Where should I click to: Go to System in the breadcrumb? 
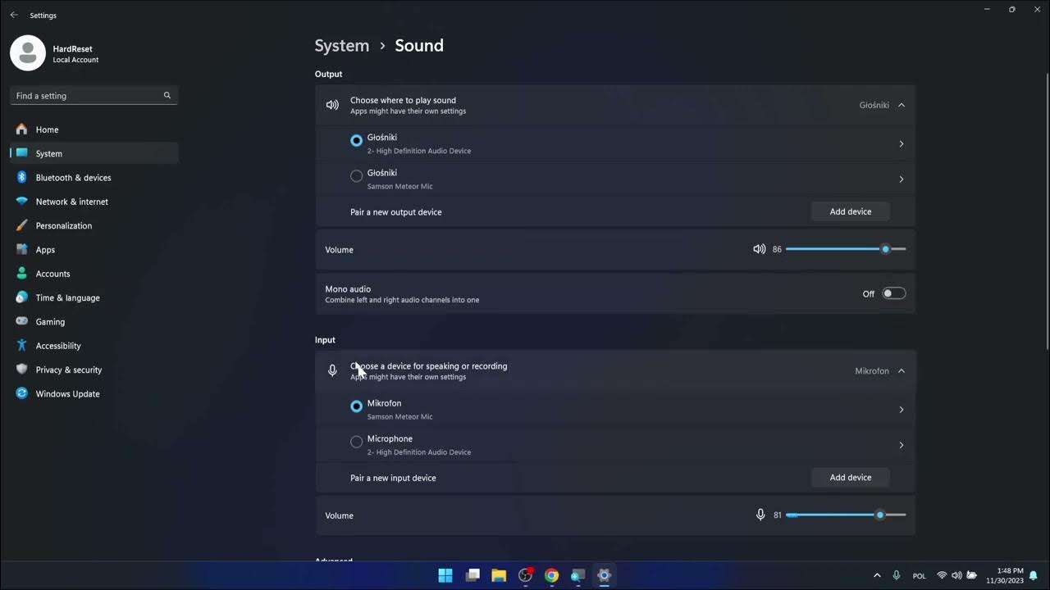pyautogui.click(x=341, y=46)
